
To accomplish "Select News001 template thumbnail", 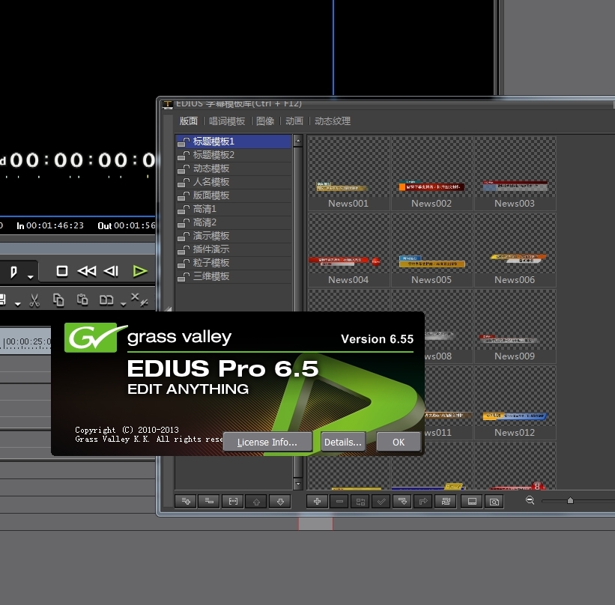I will pos(348,174).
